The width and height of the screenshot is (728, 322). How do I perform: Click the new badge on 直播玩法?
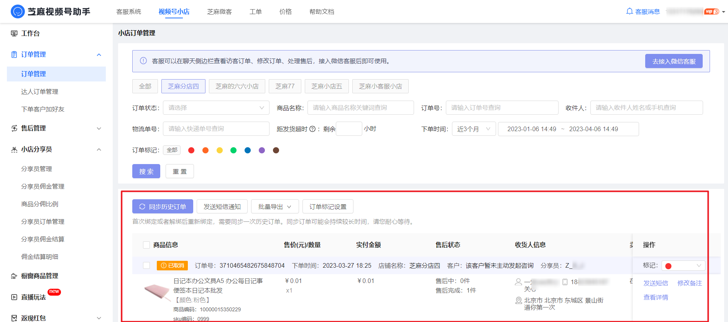54,292
